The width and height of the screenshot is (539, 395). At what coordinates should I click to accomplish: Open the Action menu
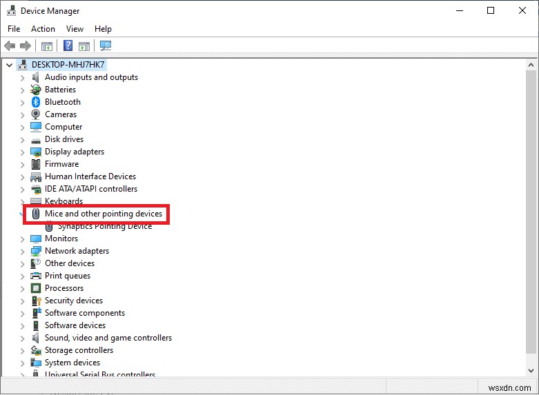coord(43,29)
